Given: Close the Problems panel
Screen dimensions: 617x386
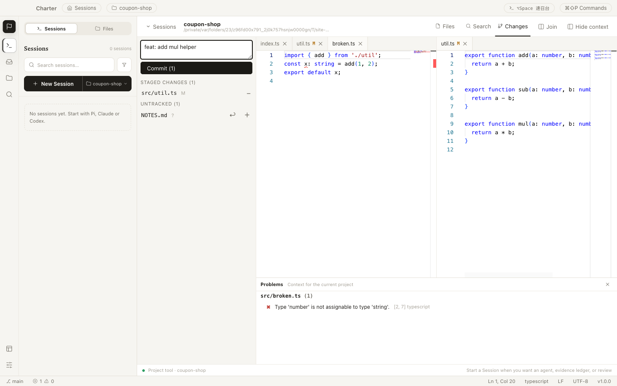Looking at the screenshot, I should (608, 284).
